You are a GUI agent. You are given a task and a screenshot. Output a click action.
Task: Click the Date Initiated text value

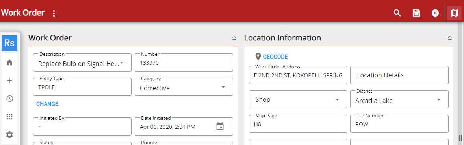[167, 127]
